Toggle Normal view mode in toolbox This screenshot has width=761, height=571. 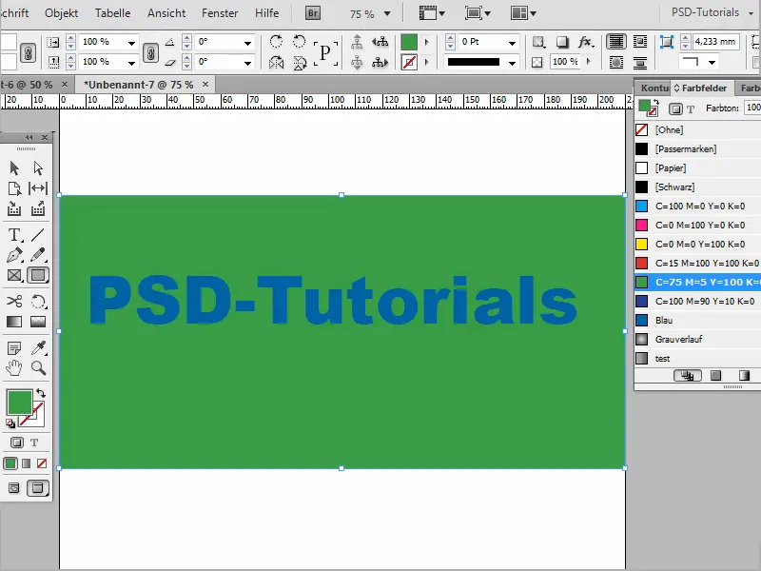[x=14, y=488]
